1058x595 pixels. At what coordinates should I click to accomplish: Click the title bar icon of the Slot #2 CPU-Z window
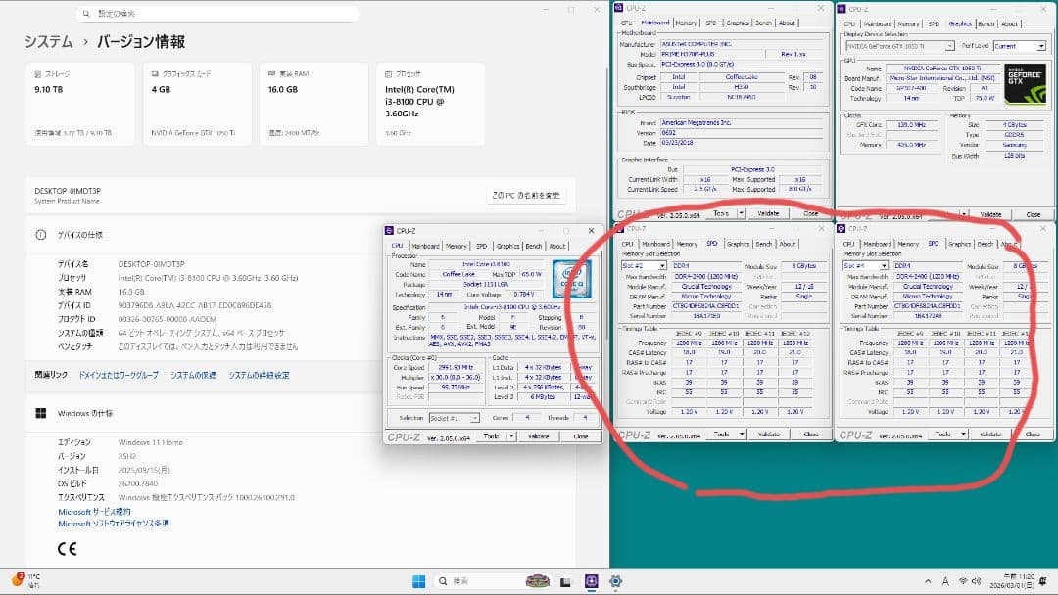click(x=620, y=229)
